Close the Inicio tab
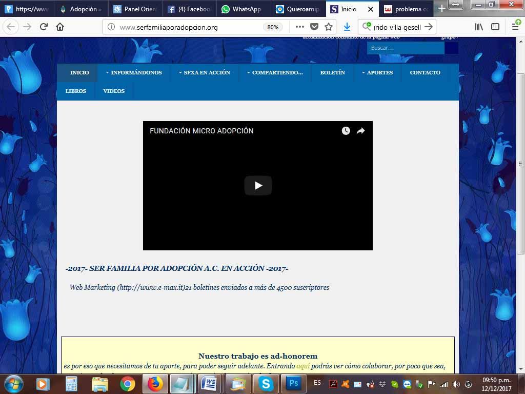The height and width of the screenshot is (394, 525). click(x=371, y=9)
